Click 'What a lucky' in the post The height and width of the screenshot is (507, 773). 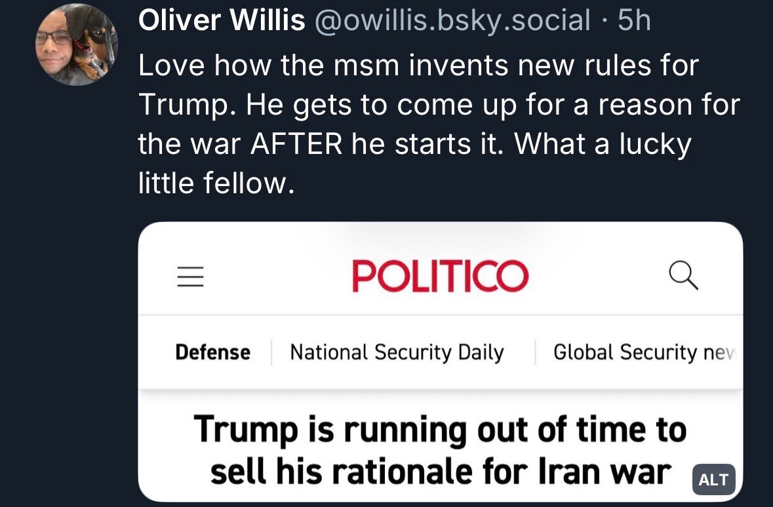pos(603,144)
